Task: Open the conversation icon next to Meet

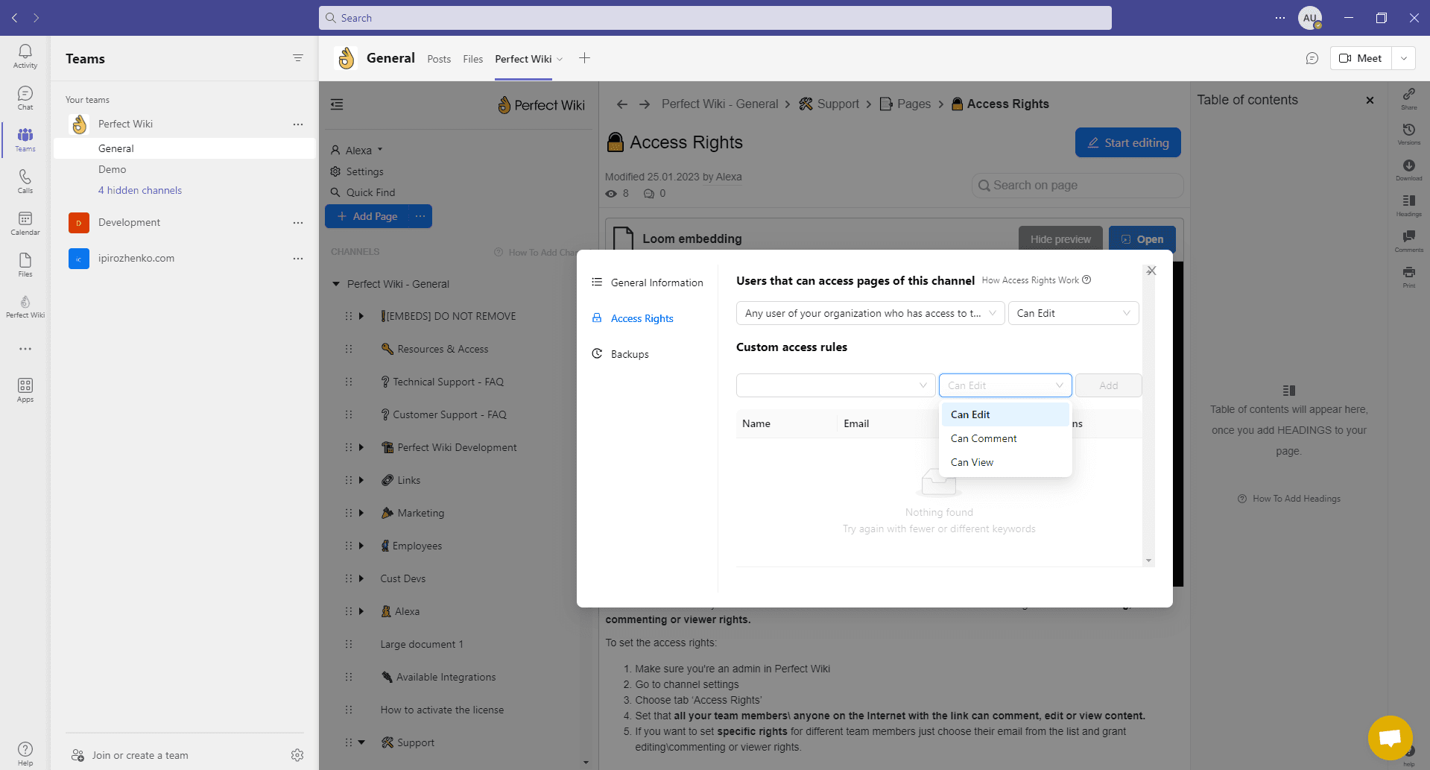Action: (1312, 58)
